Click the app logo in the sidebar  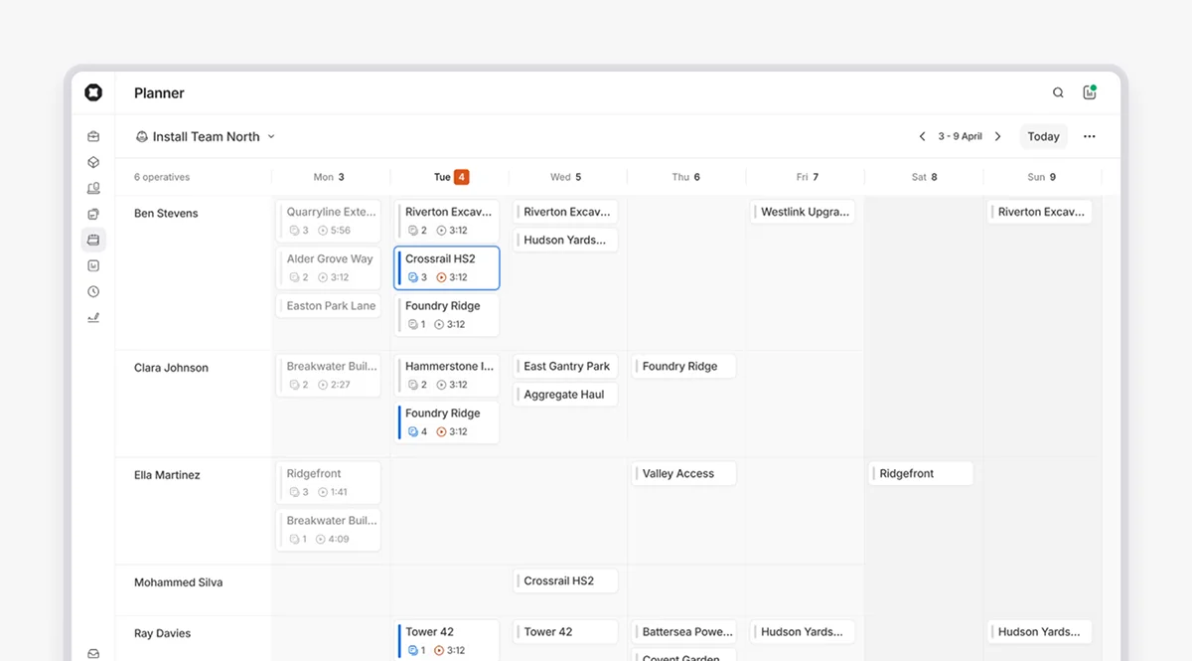93,92
